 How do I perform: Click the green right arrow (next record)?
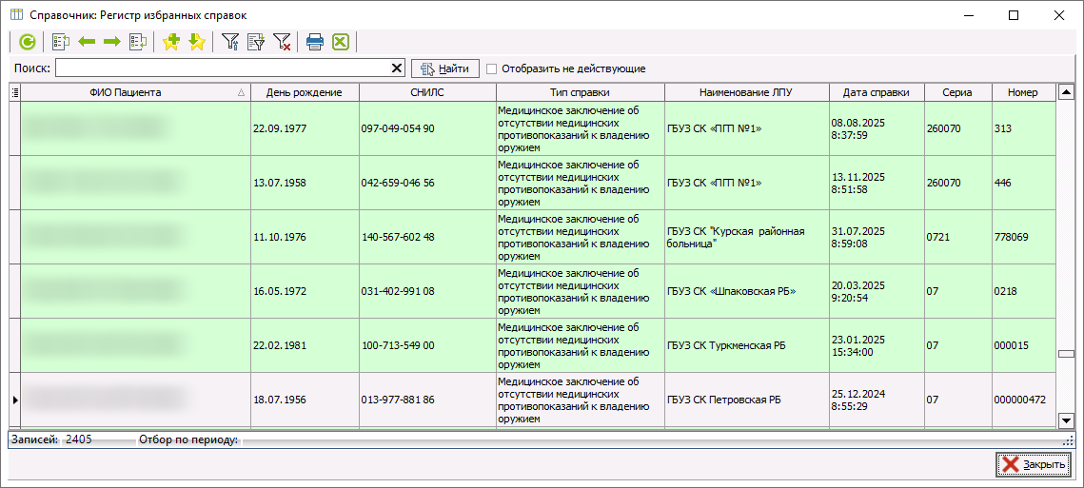point(112,42)
